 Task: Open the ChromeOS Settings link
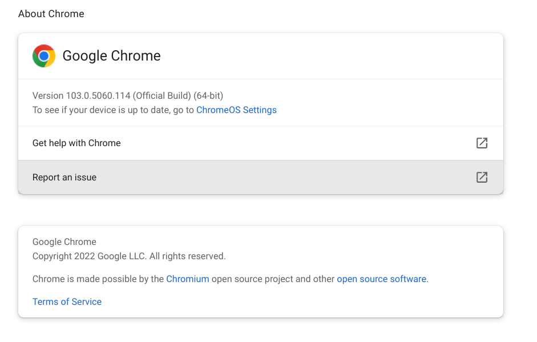[x=236, y=110]
